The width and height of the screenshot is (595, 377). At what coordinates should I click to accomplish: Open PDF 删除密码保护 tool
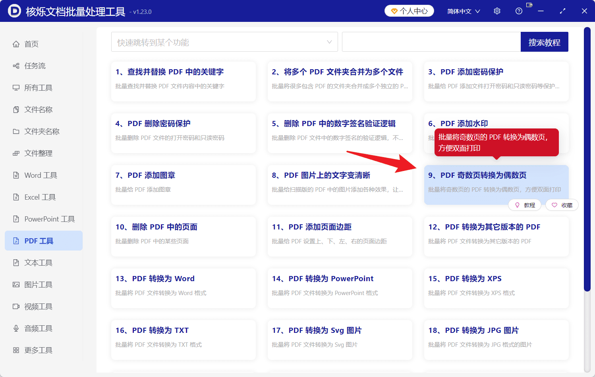[x=184, y=133]
